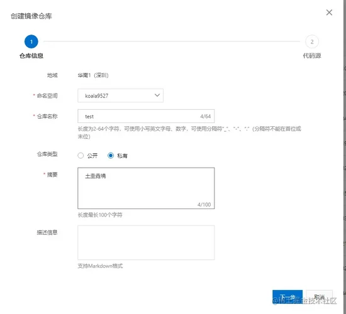Click the 仓库类型 field label

tap(47, 154)
